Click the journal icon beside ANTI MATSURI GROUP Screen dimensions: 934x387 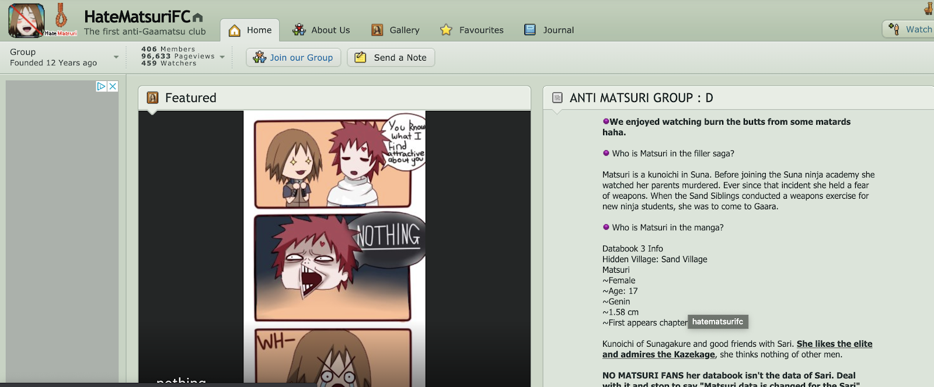[x=557, y=98]
